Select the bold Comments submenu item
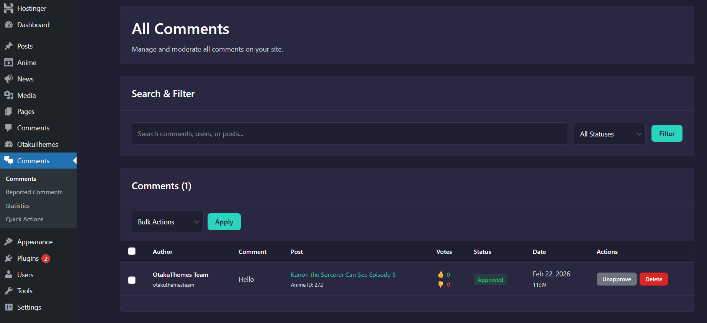The height and width of the screenshot is (323, 707). (x=21, y=179)
